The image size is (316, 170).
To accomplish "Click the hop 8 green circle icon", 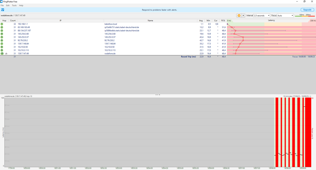I will pos(2,47).
